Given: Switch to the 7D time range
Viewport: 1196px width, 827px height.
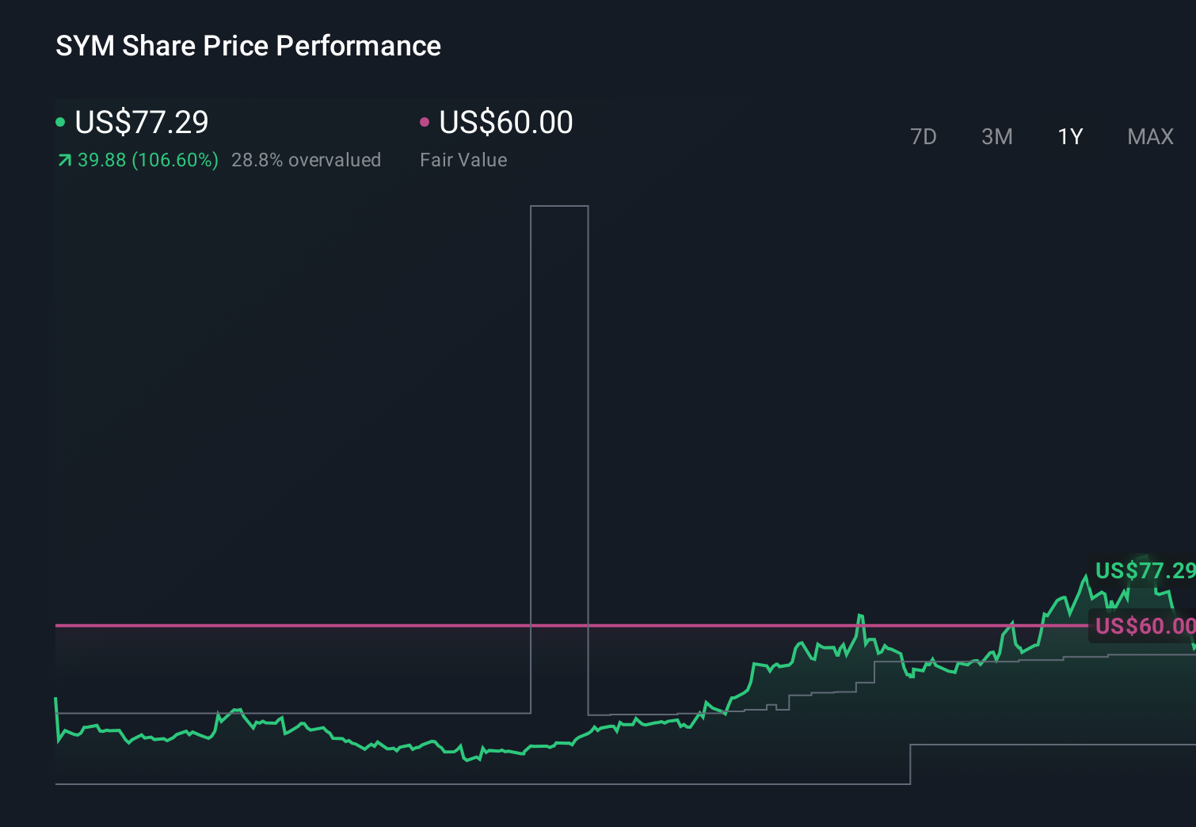Looking at the screenshot, I should [924, 136].
